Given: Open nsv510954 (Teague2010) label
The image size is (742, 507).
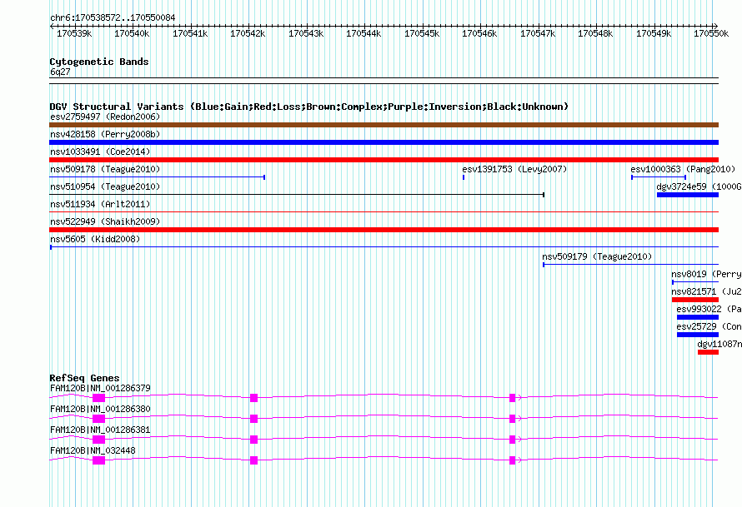Looking at the screenshot, I should click(x=105, y=186).
